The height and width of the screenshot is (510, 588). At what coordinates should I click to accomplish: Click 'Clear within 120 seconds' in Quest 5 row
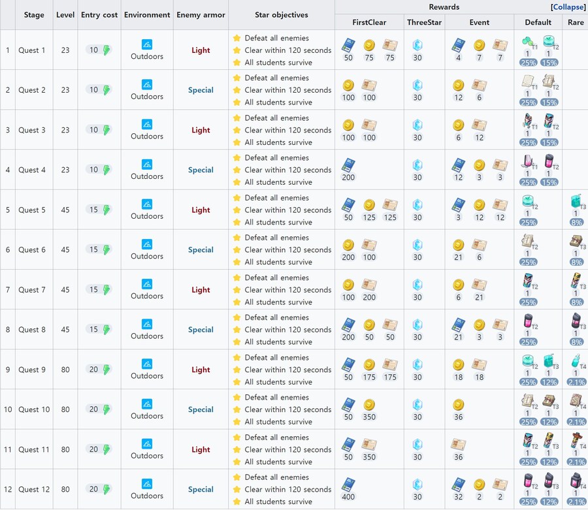288,210
